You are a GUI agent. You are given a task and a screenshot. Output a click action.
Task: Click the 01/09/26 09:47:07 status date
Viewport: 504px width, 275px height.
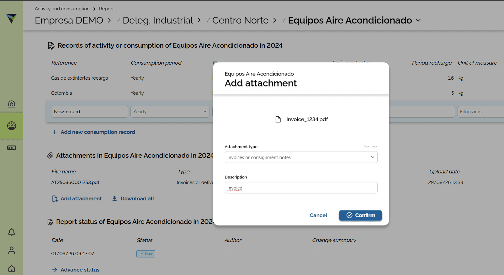(x=73, y=254)
